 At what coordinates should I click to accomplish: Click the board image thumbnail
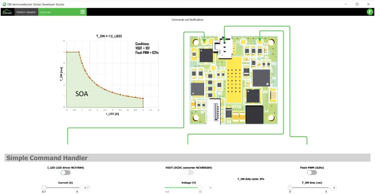tap(234, 80)
